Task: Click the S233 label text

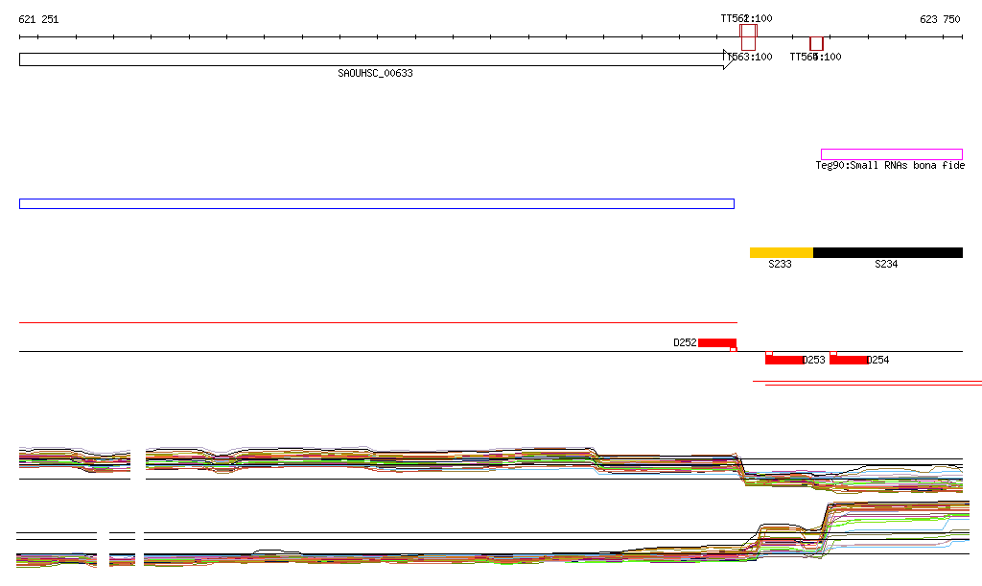Action: tap(780, 264)
